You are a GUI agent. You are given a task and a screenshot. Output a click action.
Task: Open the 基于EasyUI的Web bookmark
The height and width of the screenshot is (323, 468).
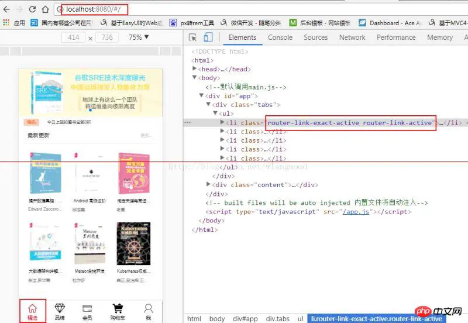pyautogui.click(x=132, y=23)
